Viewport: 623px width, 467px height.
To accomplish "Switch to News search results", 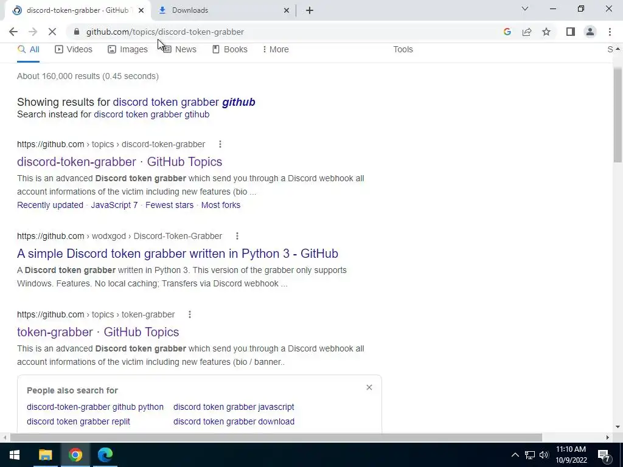I will point(179,49).
